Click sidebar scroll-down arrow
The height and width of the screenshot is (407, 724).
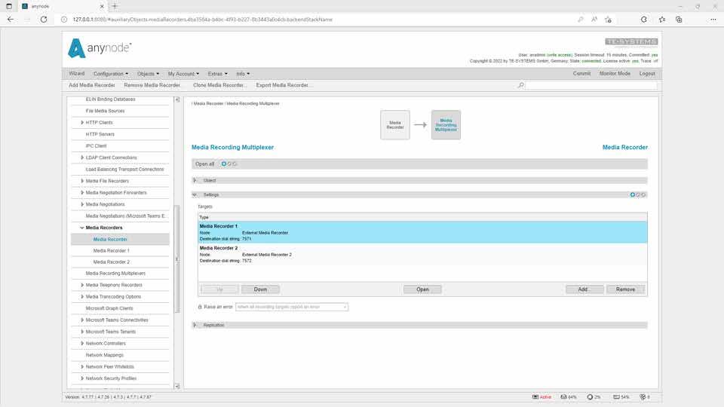click(x=176, y=386)
